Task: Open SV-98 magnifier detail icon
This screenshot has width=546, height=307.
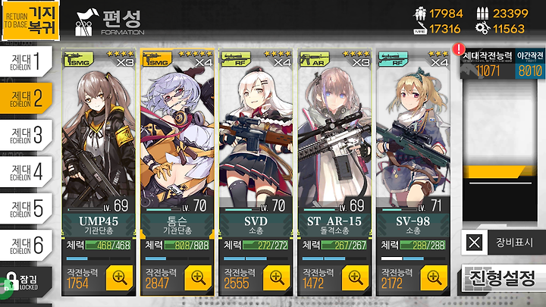Action: pos(434,277)
